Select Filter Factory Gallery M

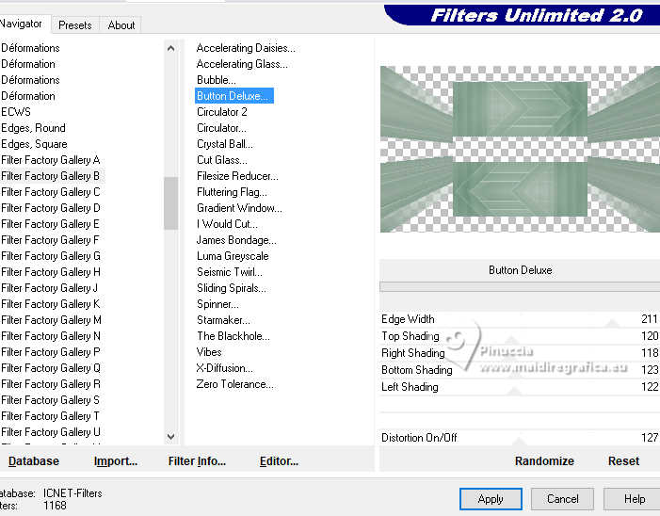pyautogui.click(x=51, y=320)
